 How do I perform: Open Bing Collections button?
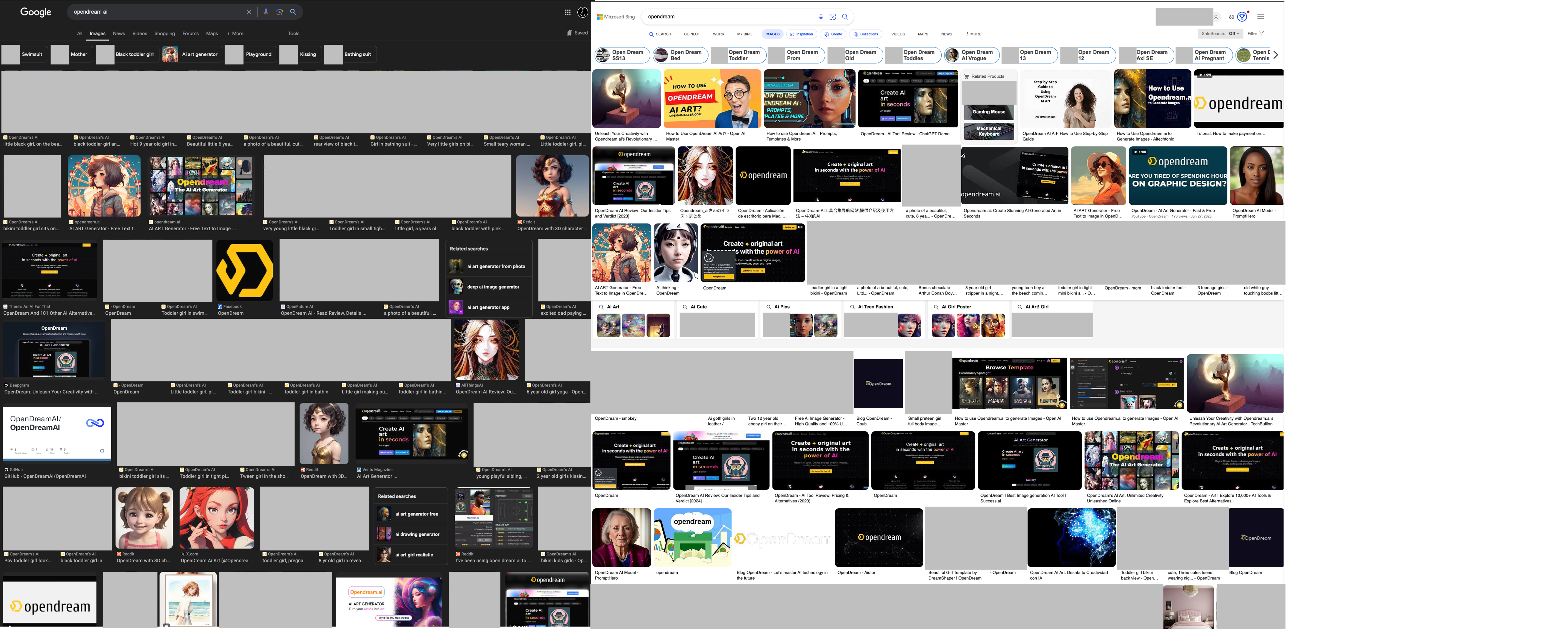[x=866, y=34]
